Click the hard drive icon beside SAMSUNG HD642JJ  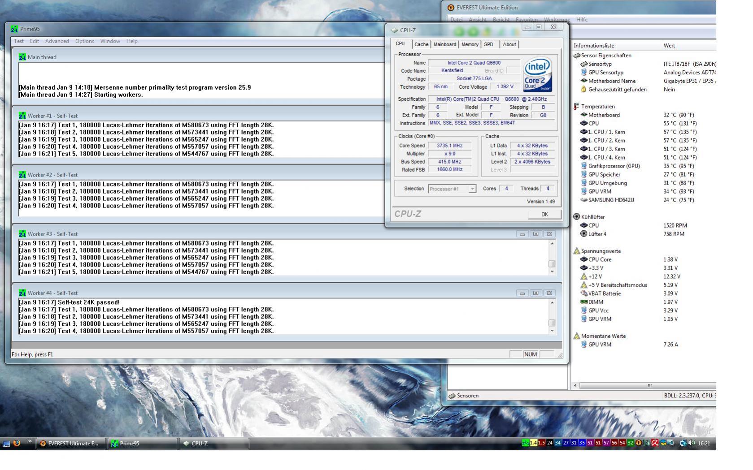pyautogui.click(x=584, y=200)
